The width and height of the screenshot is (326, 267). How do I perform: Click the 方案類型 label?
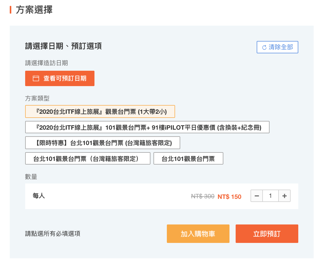pos(37,98)
